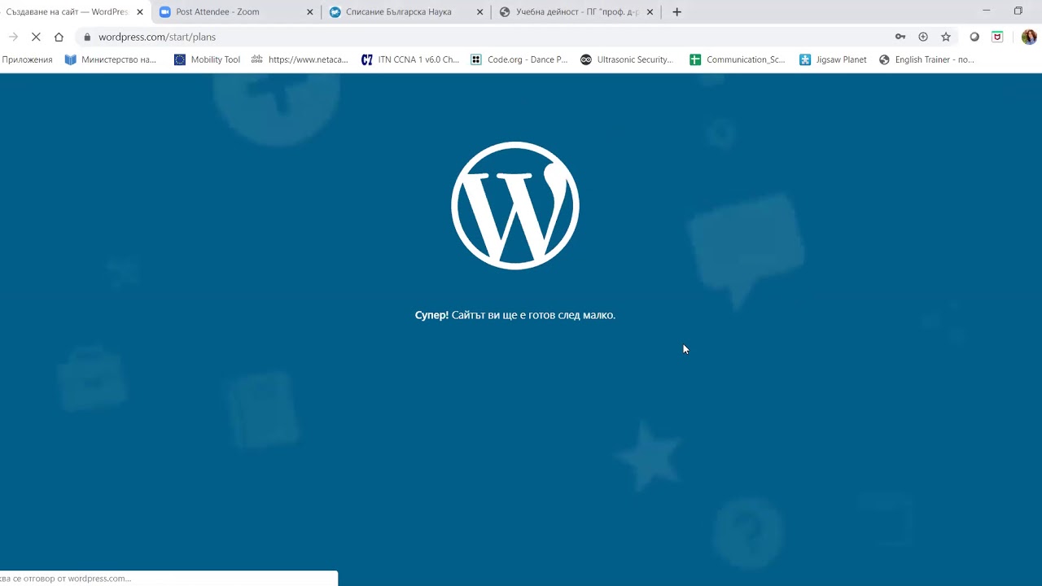The height and width of the screenshot is (586, 1042).
Task: Switch to the Списание Българска Наука tab
Action: point(406,12)
